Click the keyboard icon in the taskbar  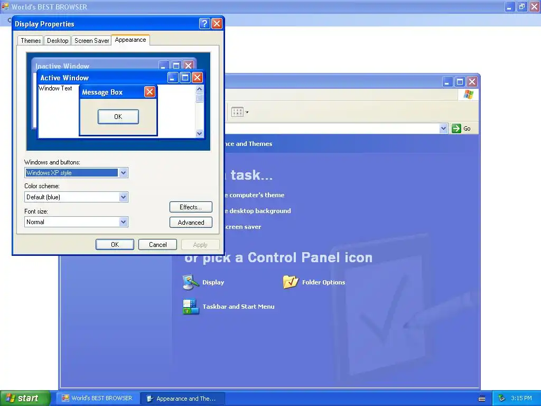coord(482,399)
